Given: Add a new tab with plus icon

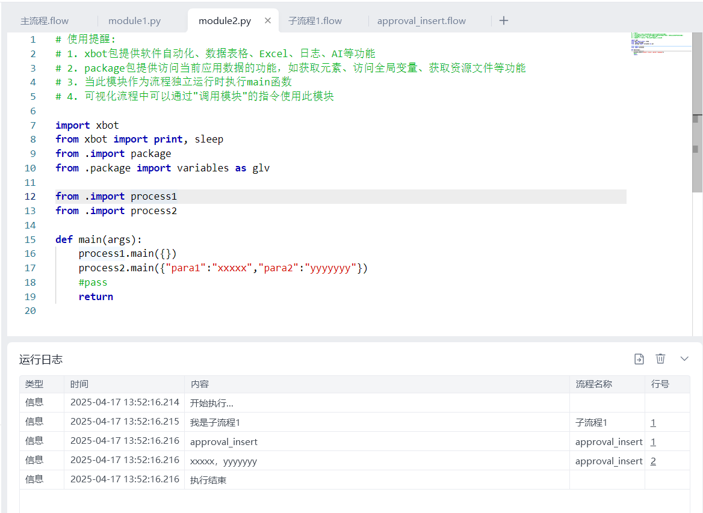Looking at the screenshot, I should coord(504,21).
